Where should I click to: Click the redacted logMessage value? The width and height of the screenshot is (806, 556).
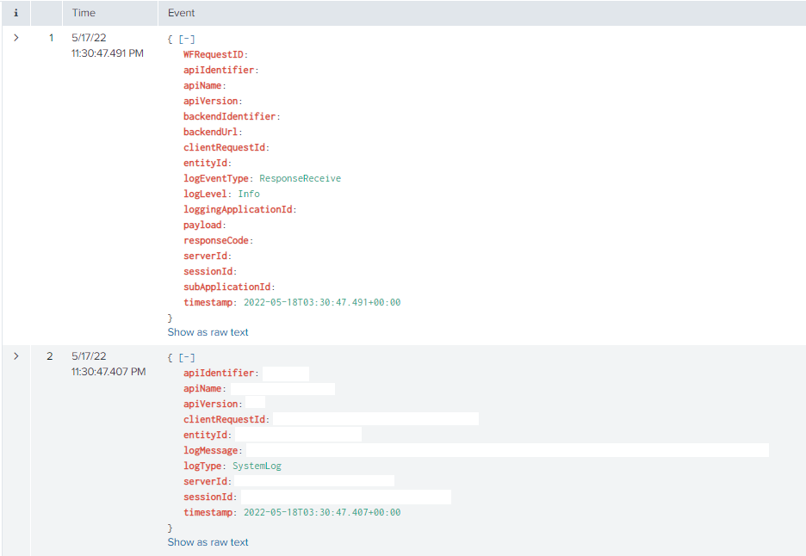tap(507, 451)
